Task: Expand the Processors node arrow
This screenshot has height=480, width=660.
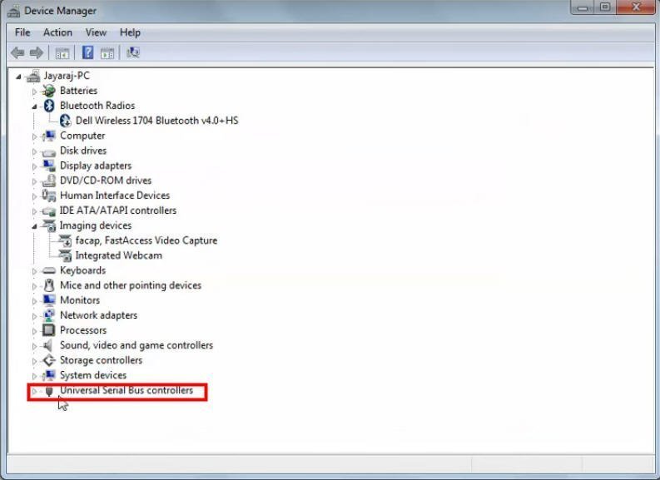Action: 34,331
